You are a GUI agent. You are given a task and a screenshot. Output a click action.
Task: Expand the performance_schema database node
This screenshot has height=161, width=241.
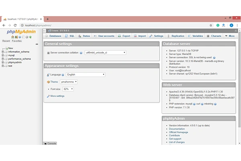[x=3, y=59]
